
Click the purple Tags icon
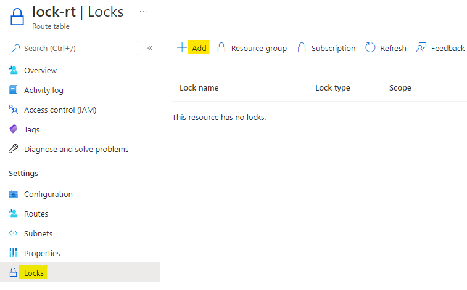tap(14, 130)
